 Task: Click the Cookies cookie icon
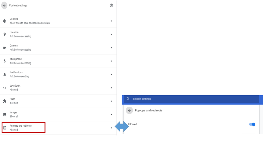[x=4, y=21]
